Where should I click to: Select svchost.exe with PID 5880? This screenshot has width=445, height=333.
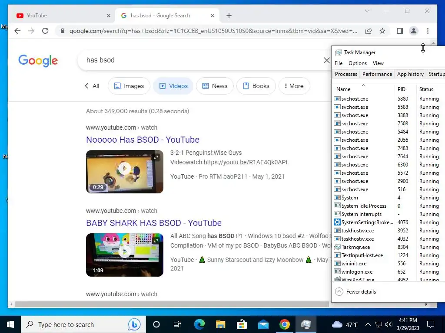pos(389,99)
